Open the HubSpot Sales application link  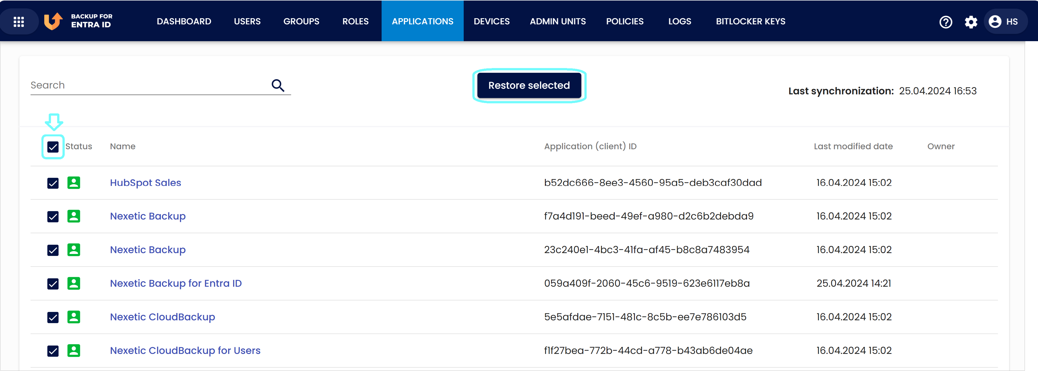(145, 183)
